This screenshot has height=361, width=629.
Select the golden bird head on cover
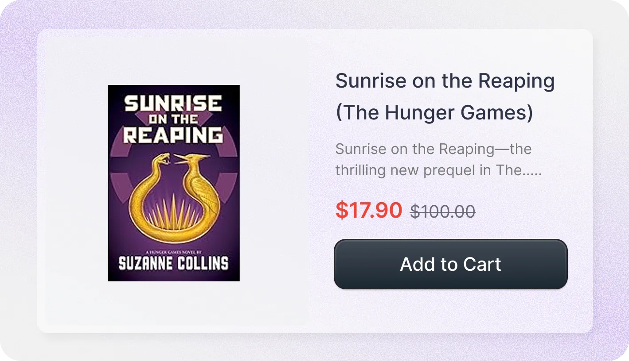coord(186,159)
